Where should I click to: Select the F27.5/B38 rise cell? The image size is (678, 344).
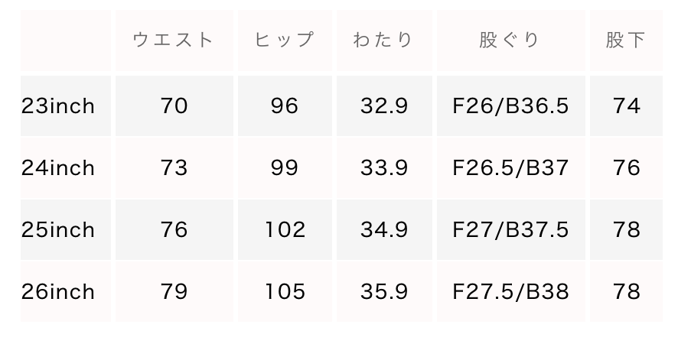click(510, 292)
